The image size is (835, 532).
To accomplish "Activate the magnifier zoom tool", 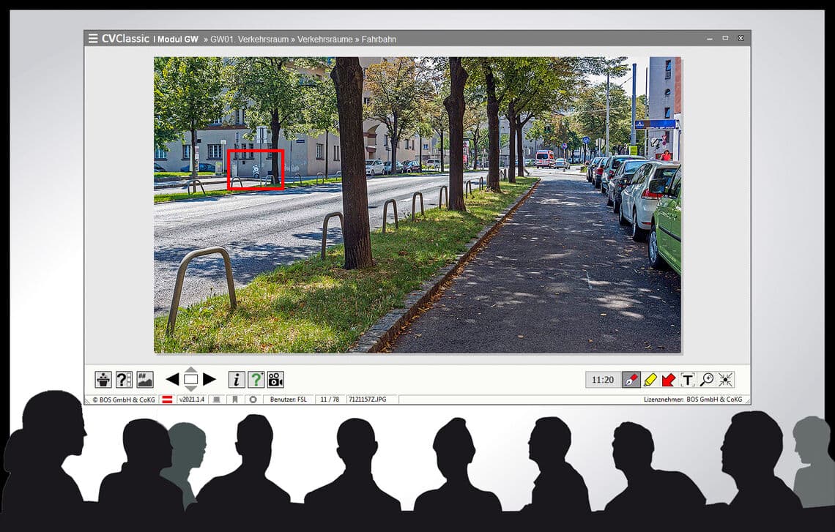I will pos(707,379).
